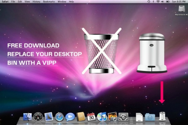Open the Downloads folder stack
This screenshot has height=125, width=188.
click(150, 117)
